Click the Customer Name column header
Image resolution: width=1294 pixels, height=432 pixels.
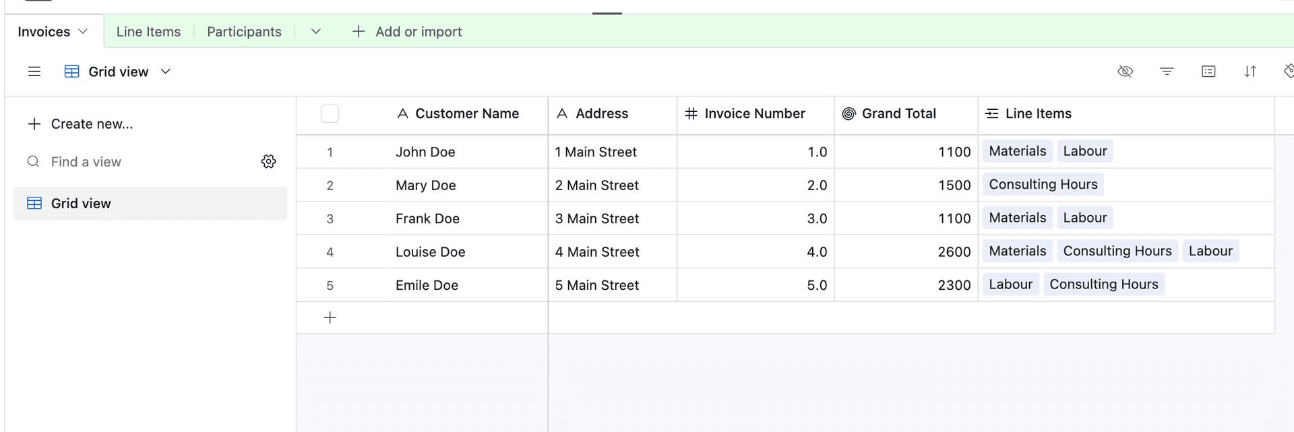(x=468, y=114)
